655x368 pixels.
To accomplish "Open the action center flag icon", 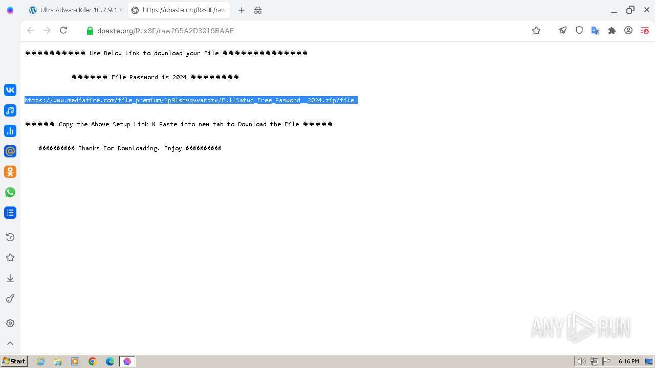I will [x=606, y=361].
